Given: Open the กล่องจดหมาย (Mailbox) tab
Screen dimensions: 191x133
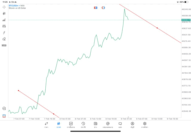Looking at the screenshot, I should [108, 125].
